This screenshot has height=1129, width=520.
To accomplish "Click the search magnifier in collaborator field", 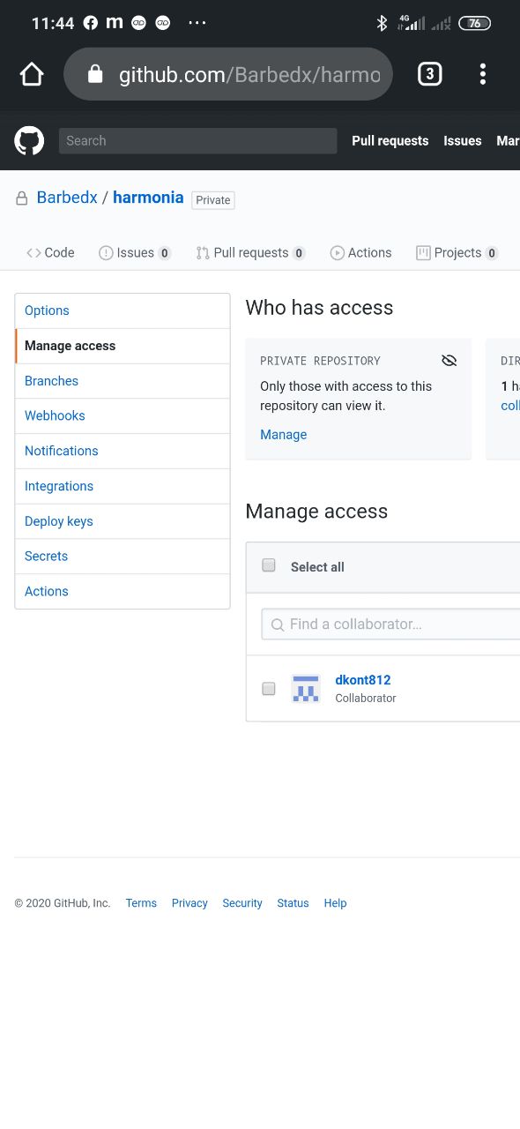I will 278,624.
